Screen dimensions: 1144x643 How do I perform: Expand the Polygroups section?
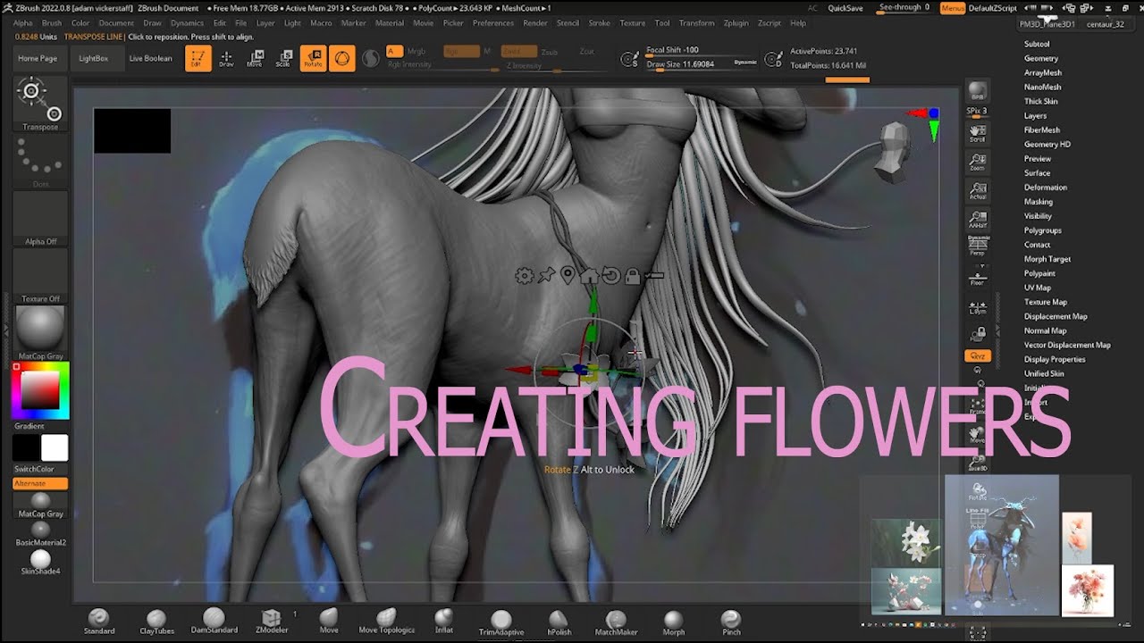1043,230
